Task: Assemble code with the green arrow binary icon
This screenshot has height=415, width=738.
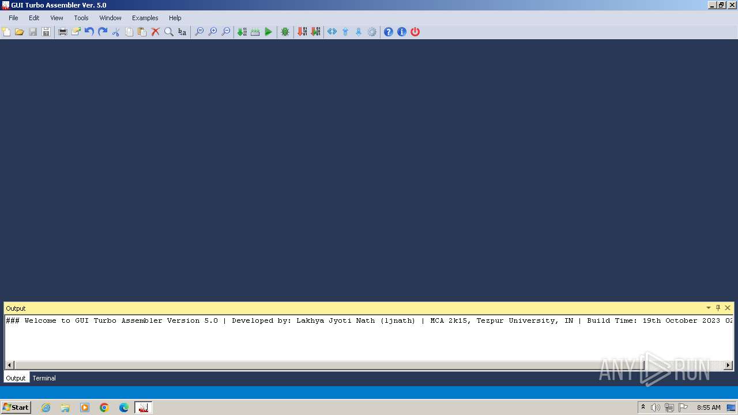Action: [242, 32]
